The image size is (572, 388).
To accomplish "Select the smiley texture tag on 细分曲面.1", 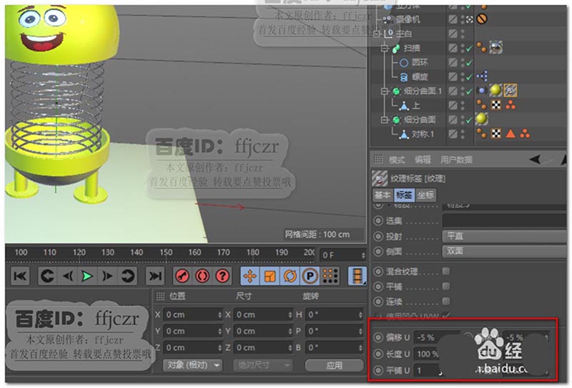I will 510,90.
